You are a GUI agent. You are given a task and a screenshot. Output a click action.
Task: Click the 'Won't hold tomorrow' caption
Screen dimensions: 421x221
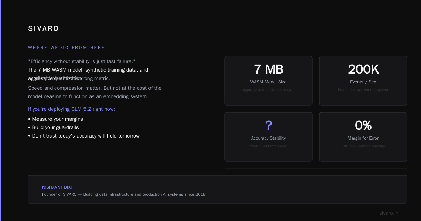pyautogui.click(x=268, y=146)
